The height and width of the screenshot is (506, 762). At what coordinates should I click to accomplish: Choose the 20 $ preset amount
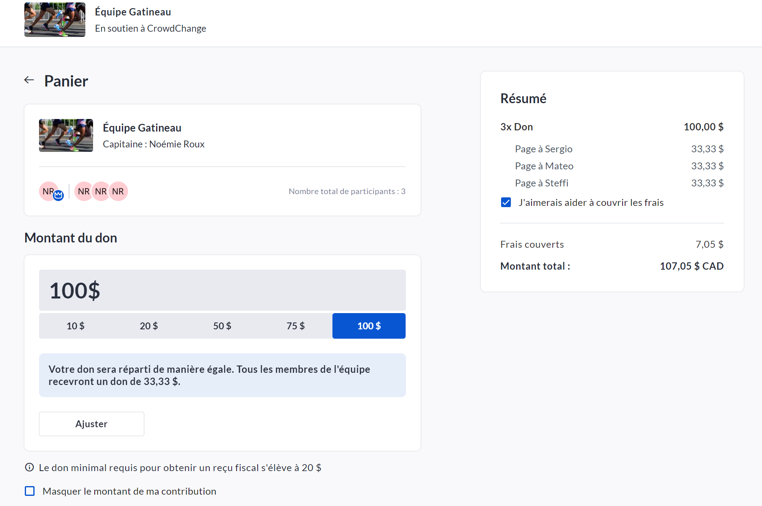(149, 326)
